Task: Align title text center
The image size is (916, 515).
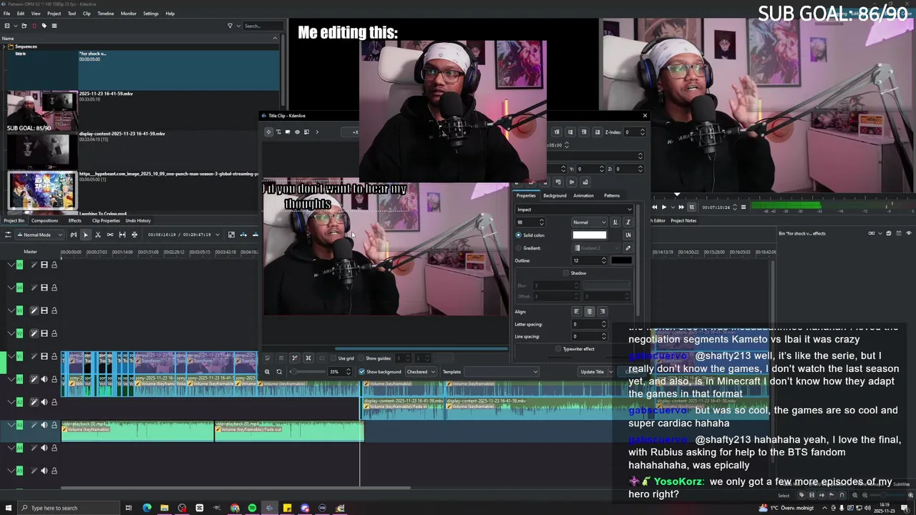Action: click(589, 311)
